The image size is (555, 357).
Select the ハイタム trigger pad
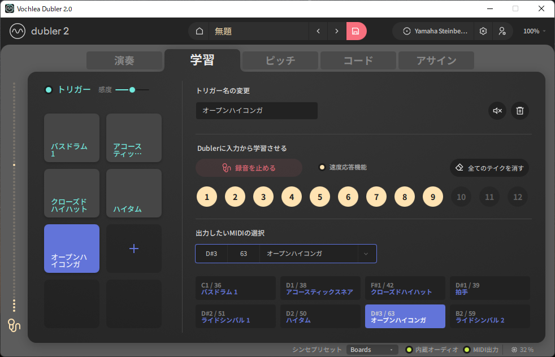tap(134, 193)
